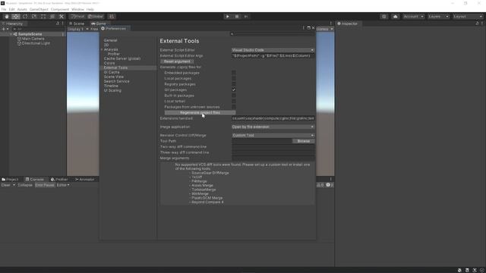Enable Local tarball checkbox
Viewport: 486px width, 273px height.
coord(234,101)
